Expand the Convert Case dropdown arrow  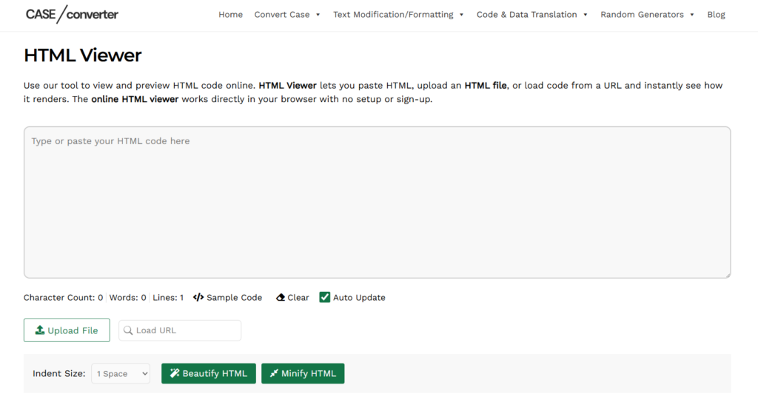(318, 15)
